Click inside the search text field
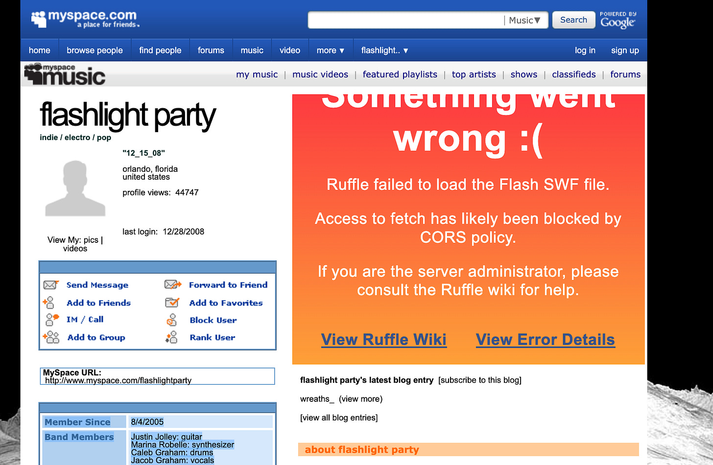This screenshot has height=465, width=713. click(x=406, y=20)
